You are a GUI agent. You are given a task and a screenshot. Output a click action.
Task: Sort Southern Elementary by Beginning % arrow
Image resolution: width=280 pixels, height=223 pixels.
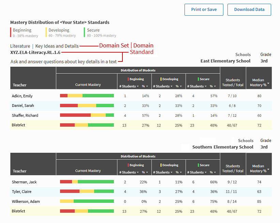click(147, 172)
